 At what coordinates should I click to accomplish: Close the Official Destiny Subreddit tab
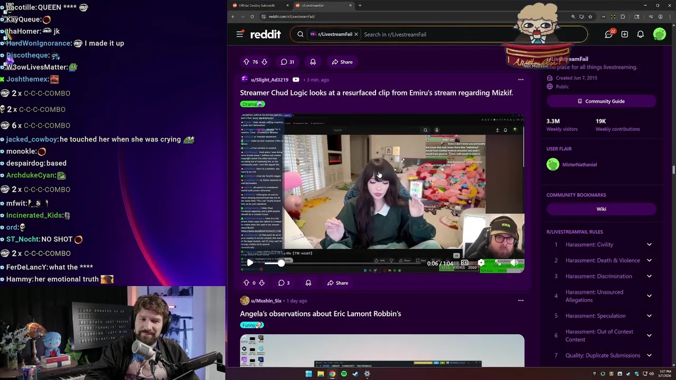[x=288, y=5]
